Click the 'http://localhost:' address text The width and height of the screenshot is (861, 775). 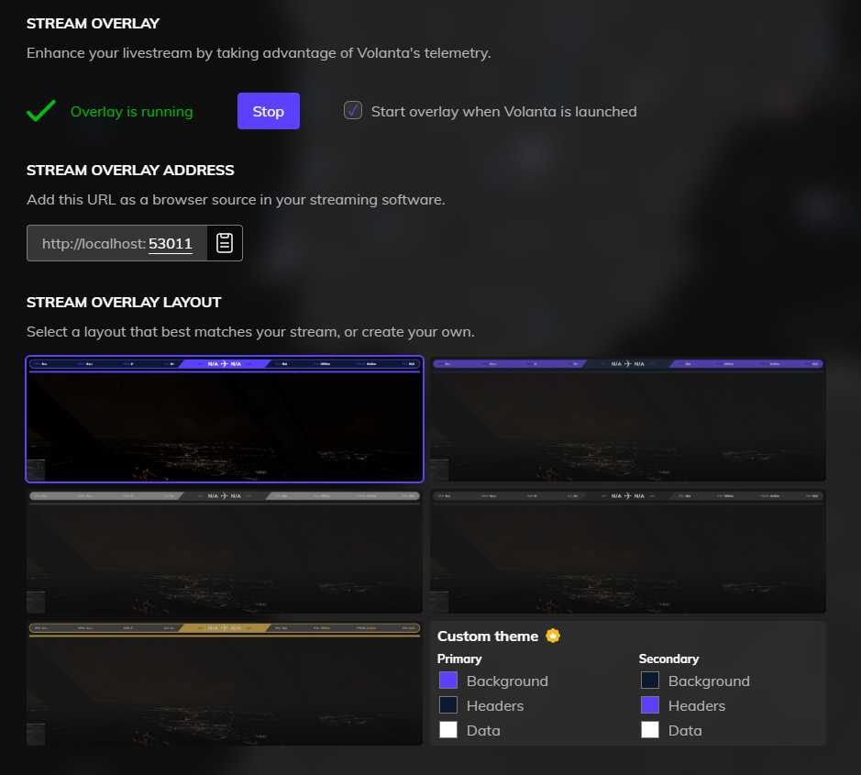(94, 243)
